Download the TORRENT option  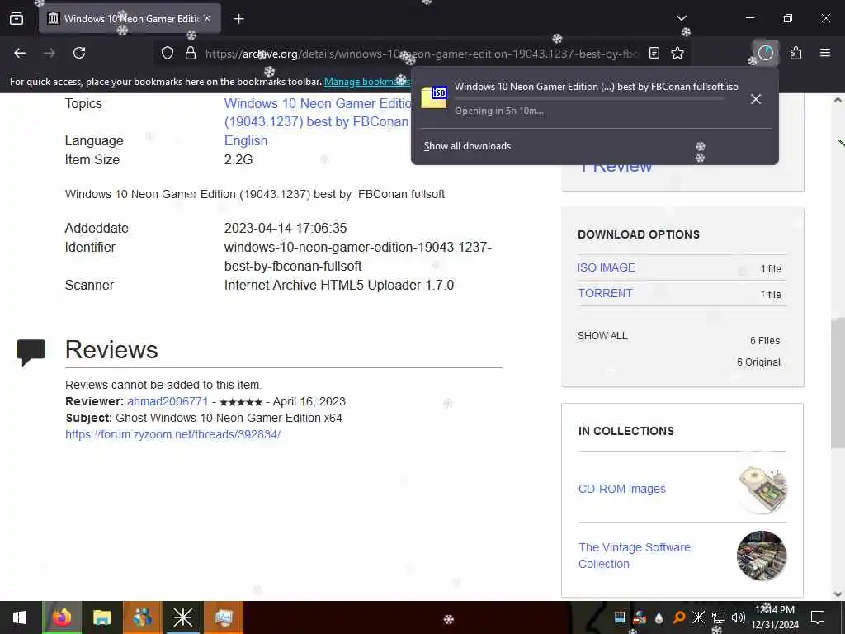[x=605, y=293]
